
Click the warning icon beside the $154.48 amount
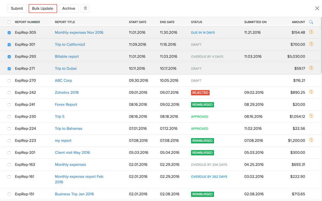pyautogui.click(x=311, y=32)
